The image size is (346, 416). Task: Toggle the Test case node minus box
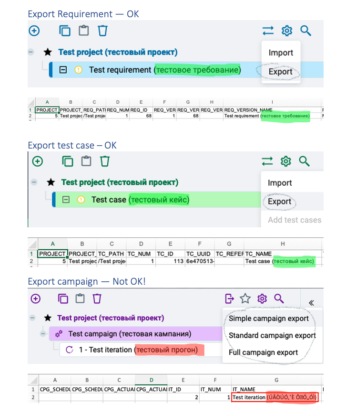[x=66, y=200]
